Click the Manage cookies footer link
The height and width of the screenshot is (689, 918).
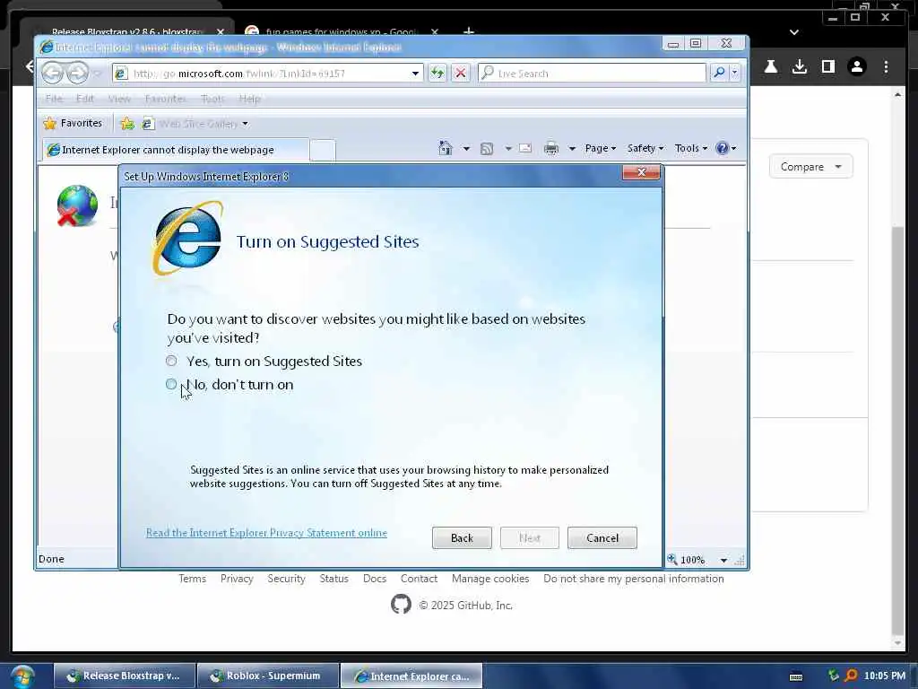490,579
